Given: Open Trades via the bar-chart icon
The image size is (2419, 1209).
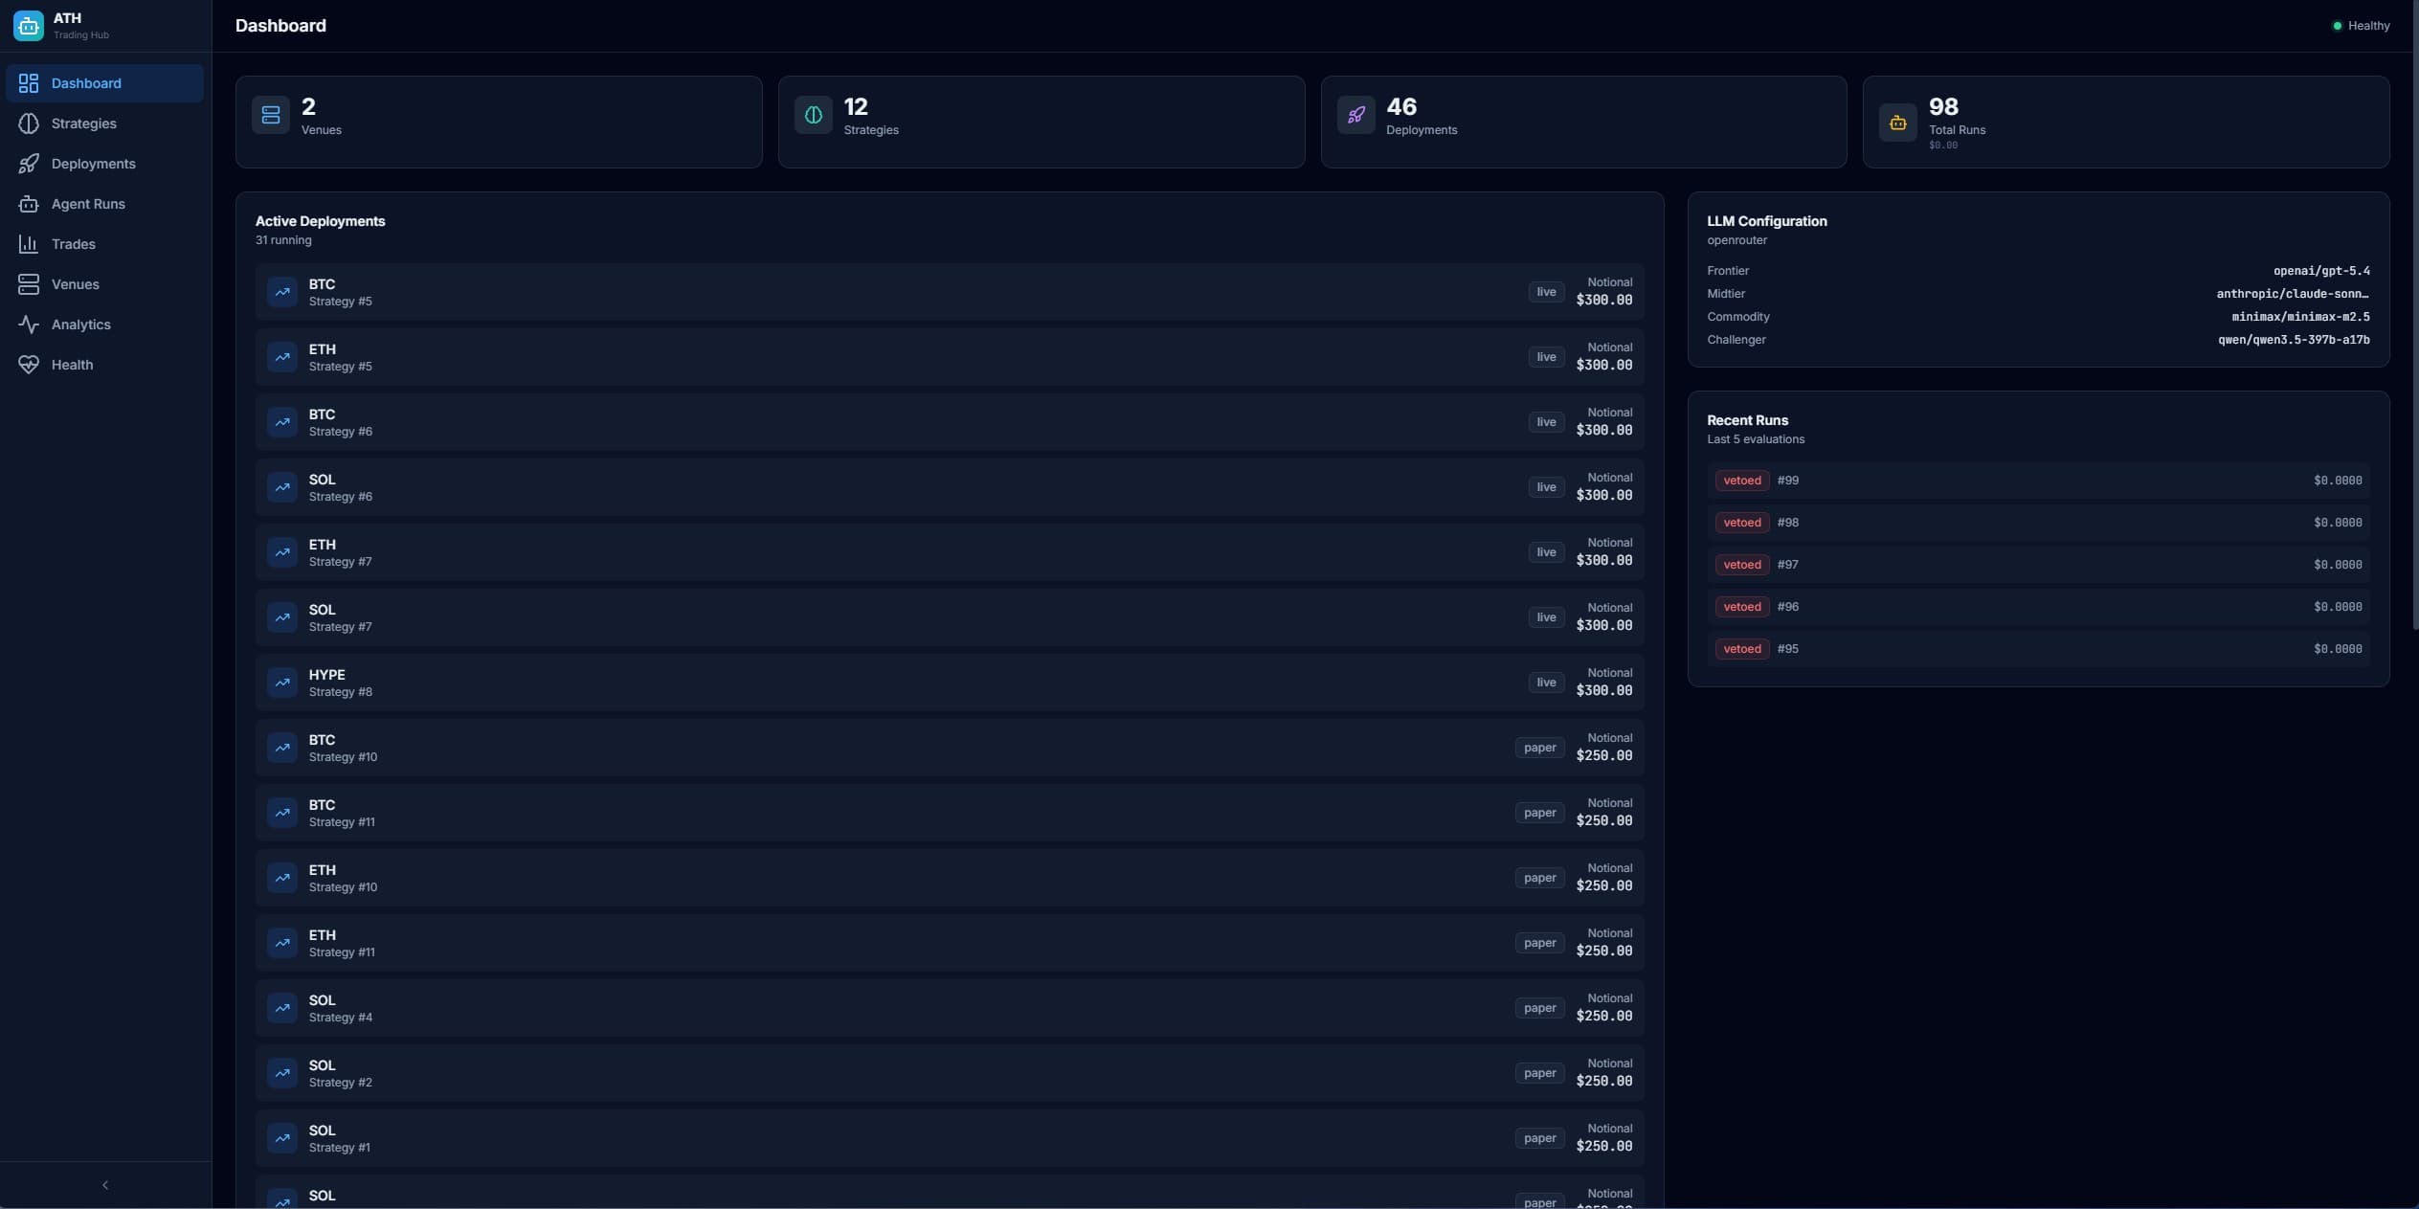Looking at the screenshot, I should 29,244.
